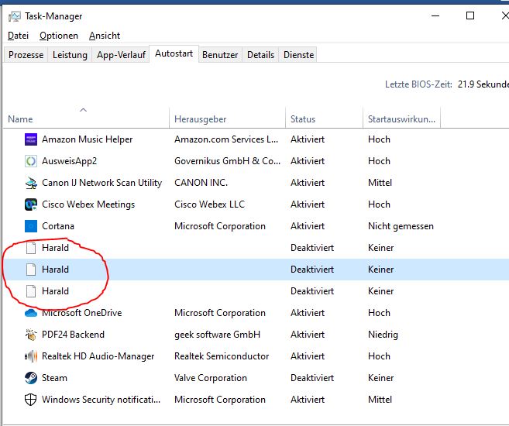Select the Autostart tab
This screenshot has width=509, height=426.
[174, 53]
